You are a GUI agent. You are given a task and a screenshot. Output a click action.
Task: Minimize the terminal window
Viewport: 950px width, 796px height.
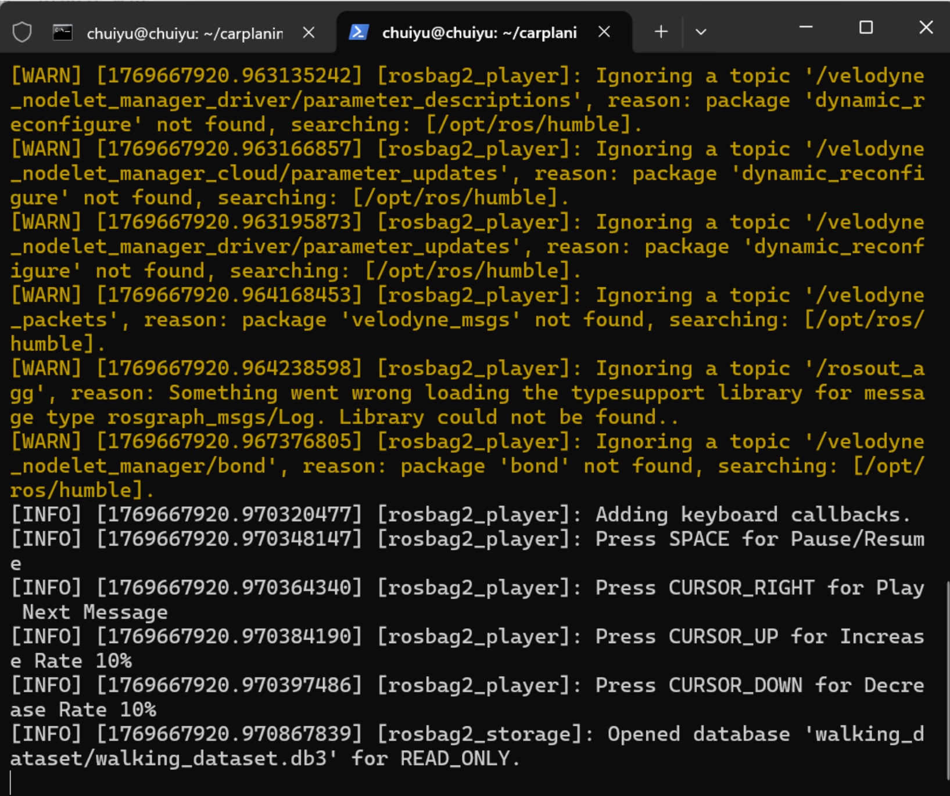[x=806, y=27]
